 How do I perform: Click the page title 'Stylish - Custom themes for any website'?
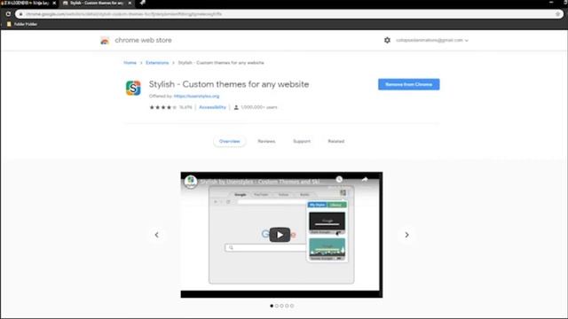[x=229, y=84]
